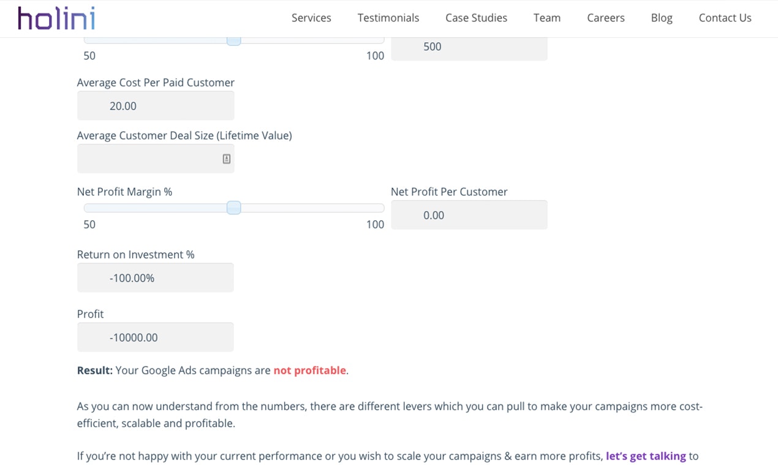Click the top slider handle near 100
Screen dimensions: 778x465
coord(234,39)
